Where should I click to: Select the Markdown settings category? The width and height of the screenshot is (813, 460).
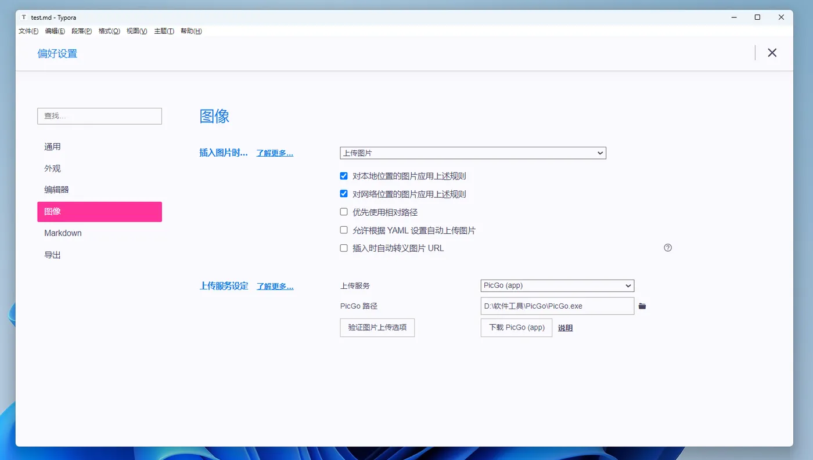99,233
